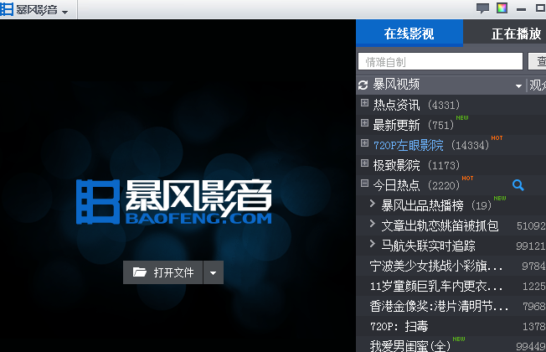Expand the 热点资讯 category

[x=364, y=102]
